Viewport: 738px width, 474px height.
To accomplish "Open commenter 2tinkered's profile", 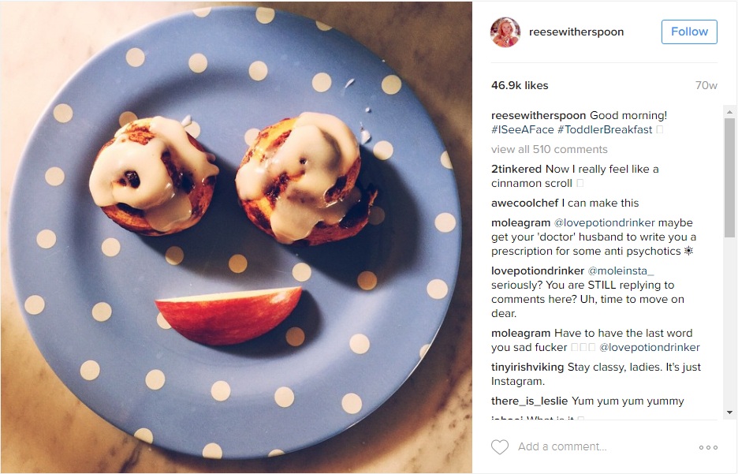I will [x=516, y=169].
